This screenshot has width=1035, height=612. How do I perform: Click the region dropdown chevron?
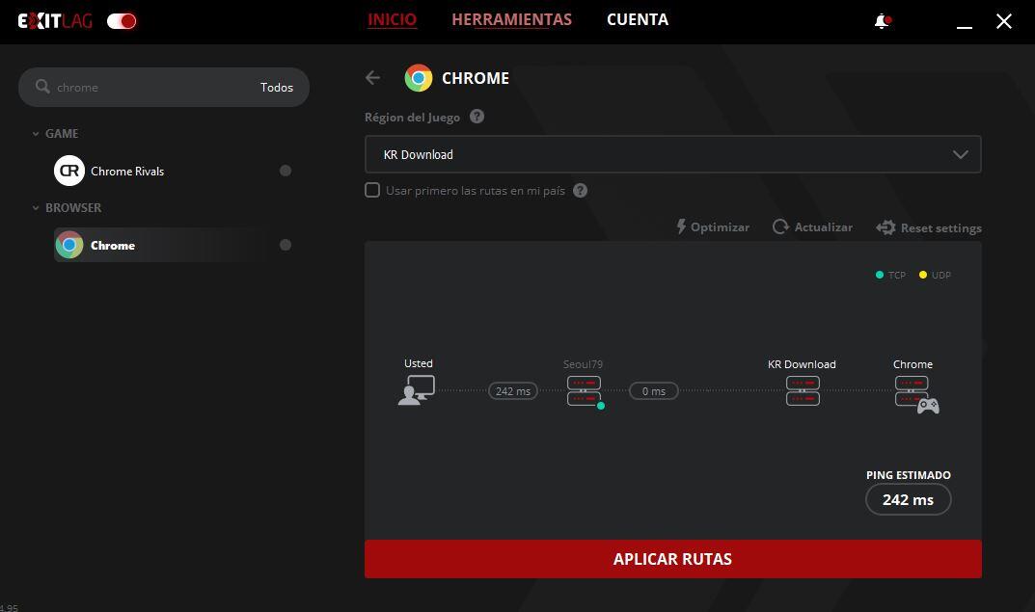click(961, 154)
